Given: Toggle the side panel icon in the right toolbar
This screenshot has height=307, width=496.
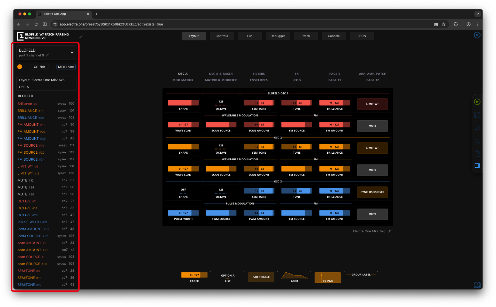Looking at the screenshot, I should coord(477,166).
